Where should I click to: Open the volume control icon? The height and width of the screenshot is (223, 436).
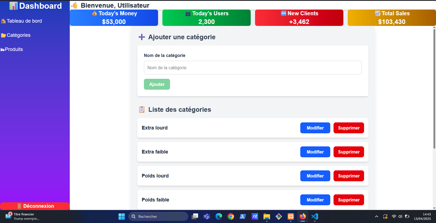click(x=400, y=216)
